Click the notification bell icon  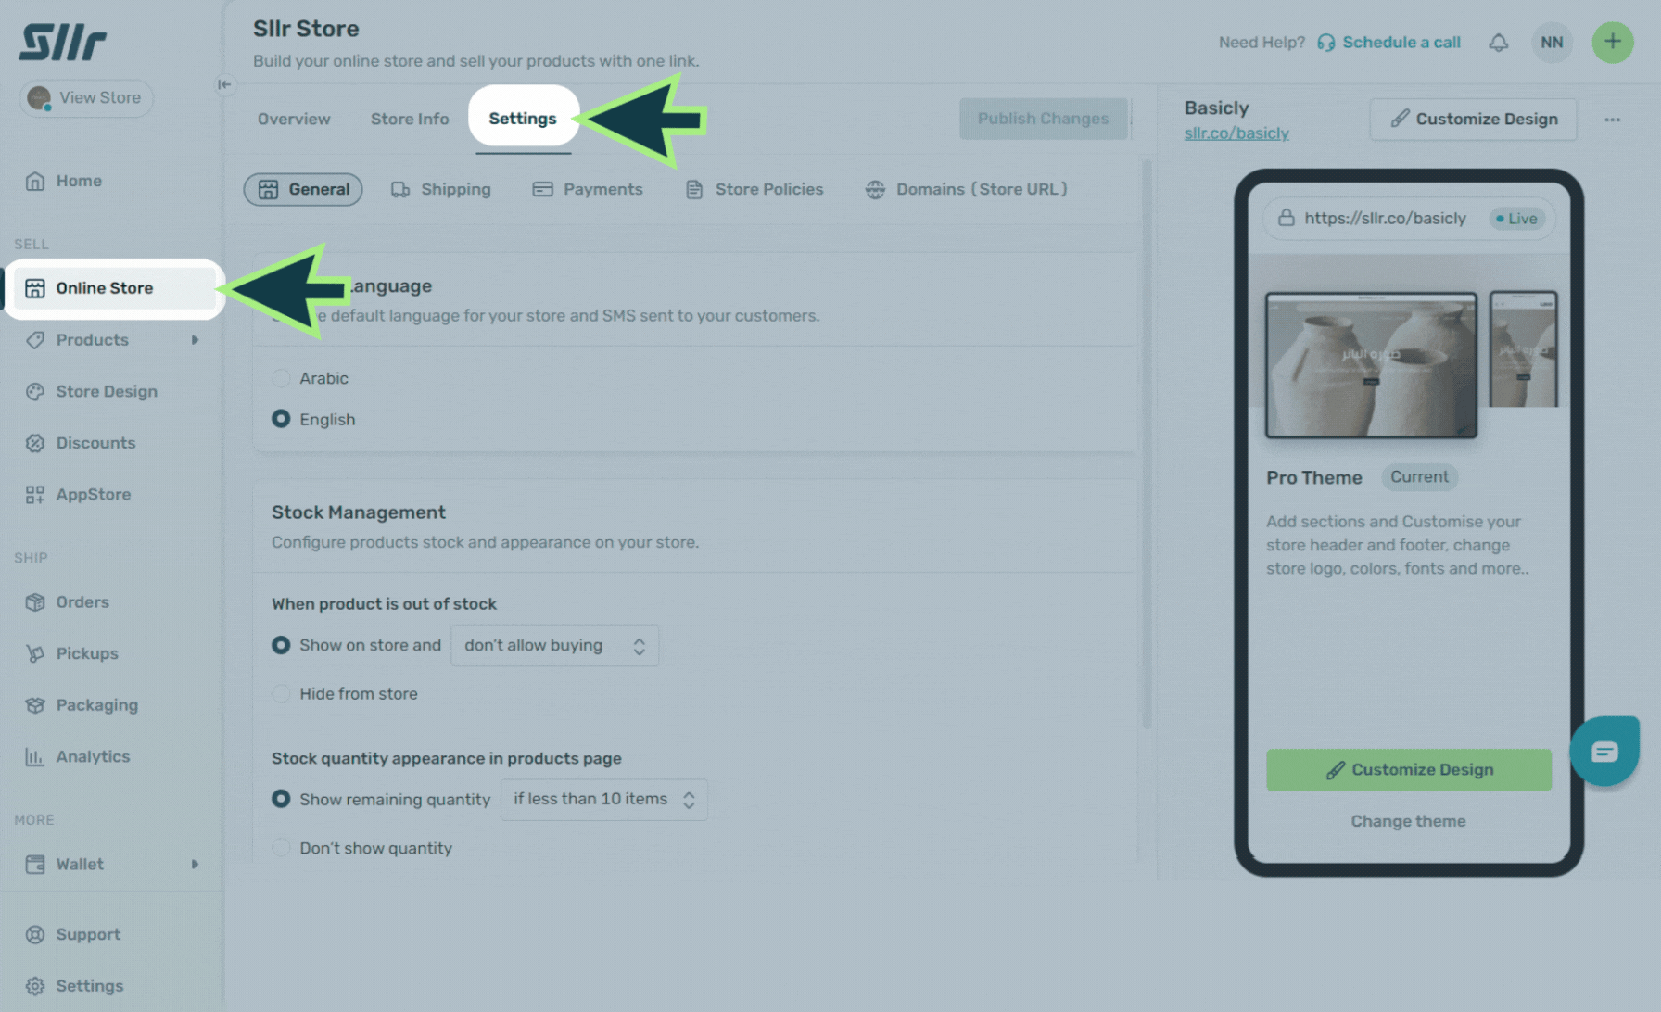click(x=1498, y=43)
